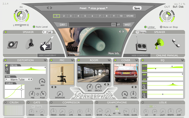Select the guitar amp speaker icon
This screenshot has width=189, height=118.
pyautogui.click(x=47, y=44)
